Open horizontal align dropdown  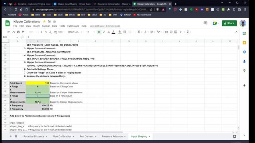[139, 32]
